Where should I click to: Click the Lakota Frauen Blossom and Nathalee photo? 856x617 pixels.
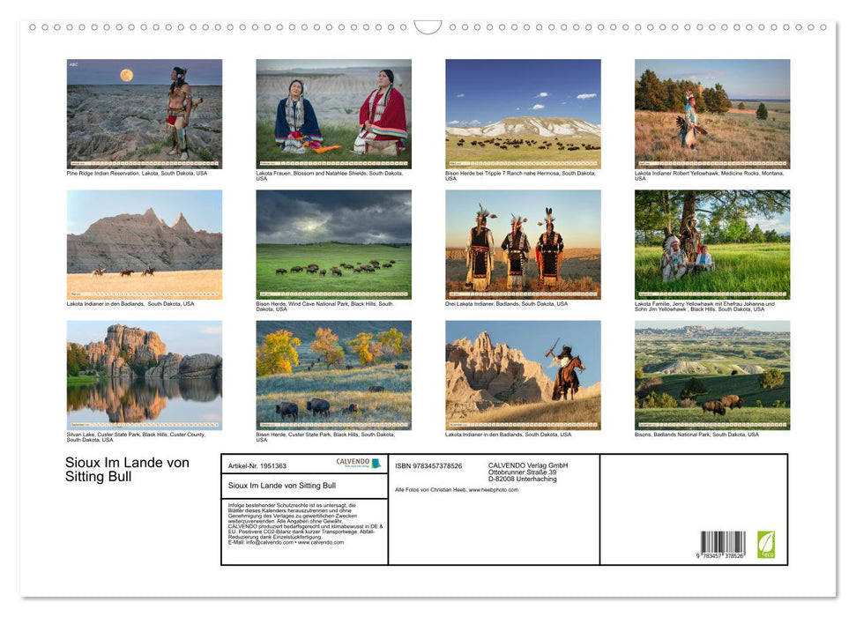coord(332,113)
